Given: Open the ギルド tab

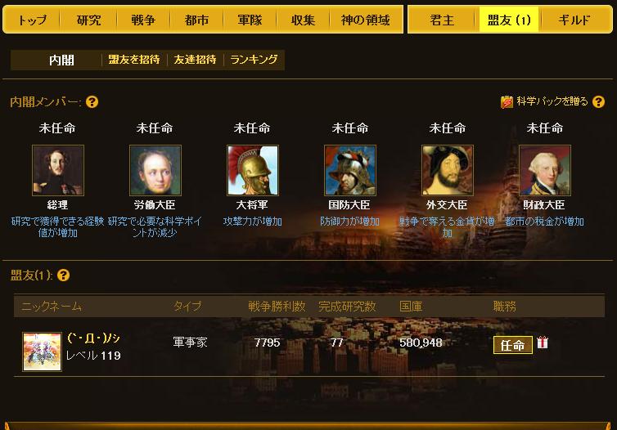Looking at the screenshot, I should coord(574,20).
